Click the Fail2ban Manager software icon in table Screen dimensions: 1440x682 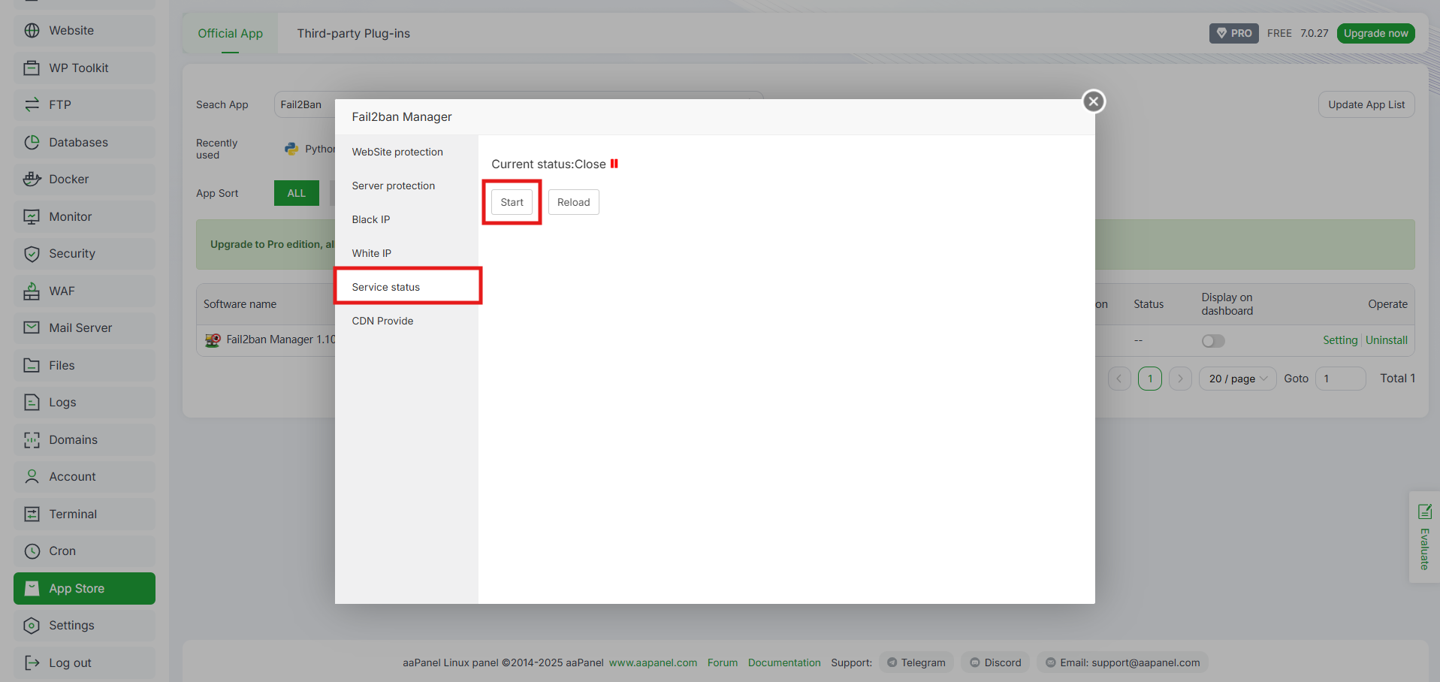pyautogui.click(x=213, y=340)
